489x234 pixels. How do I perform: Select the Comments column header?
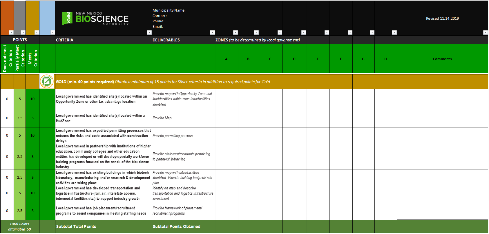(442, 58)
